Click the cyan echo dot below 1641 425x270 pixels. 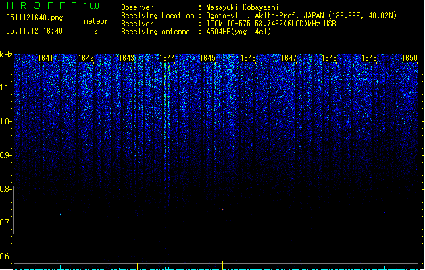point(60,215)
